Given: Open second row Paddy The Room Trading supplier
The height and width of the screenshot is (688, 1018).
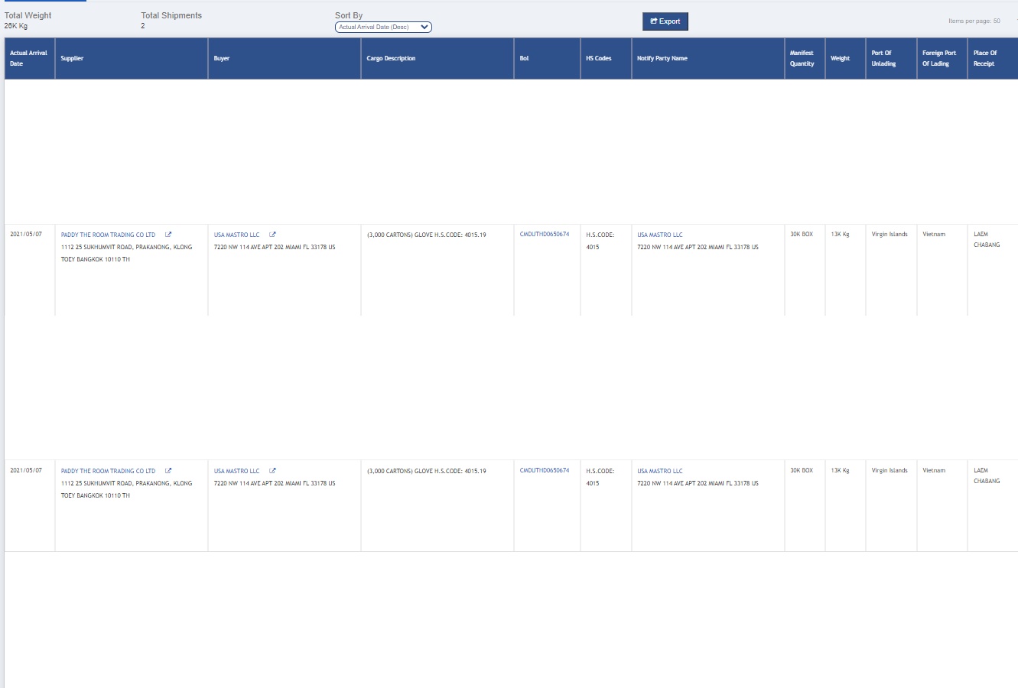Looking at the screenshot, I should (x=108, y=472).
